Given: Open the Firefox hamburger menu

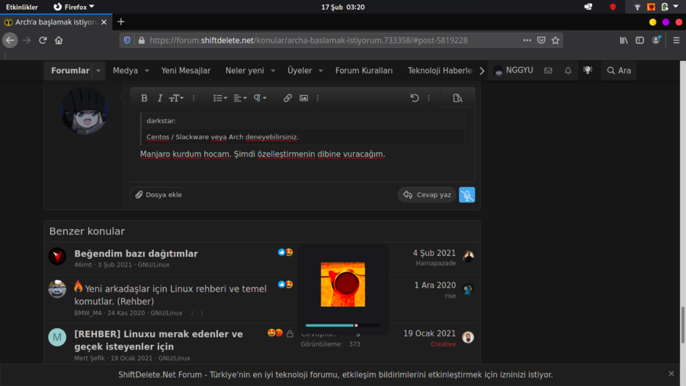Looking at the screenshot, I should (x=676, y=40).
